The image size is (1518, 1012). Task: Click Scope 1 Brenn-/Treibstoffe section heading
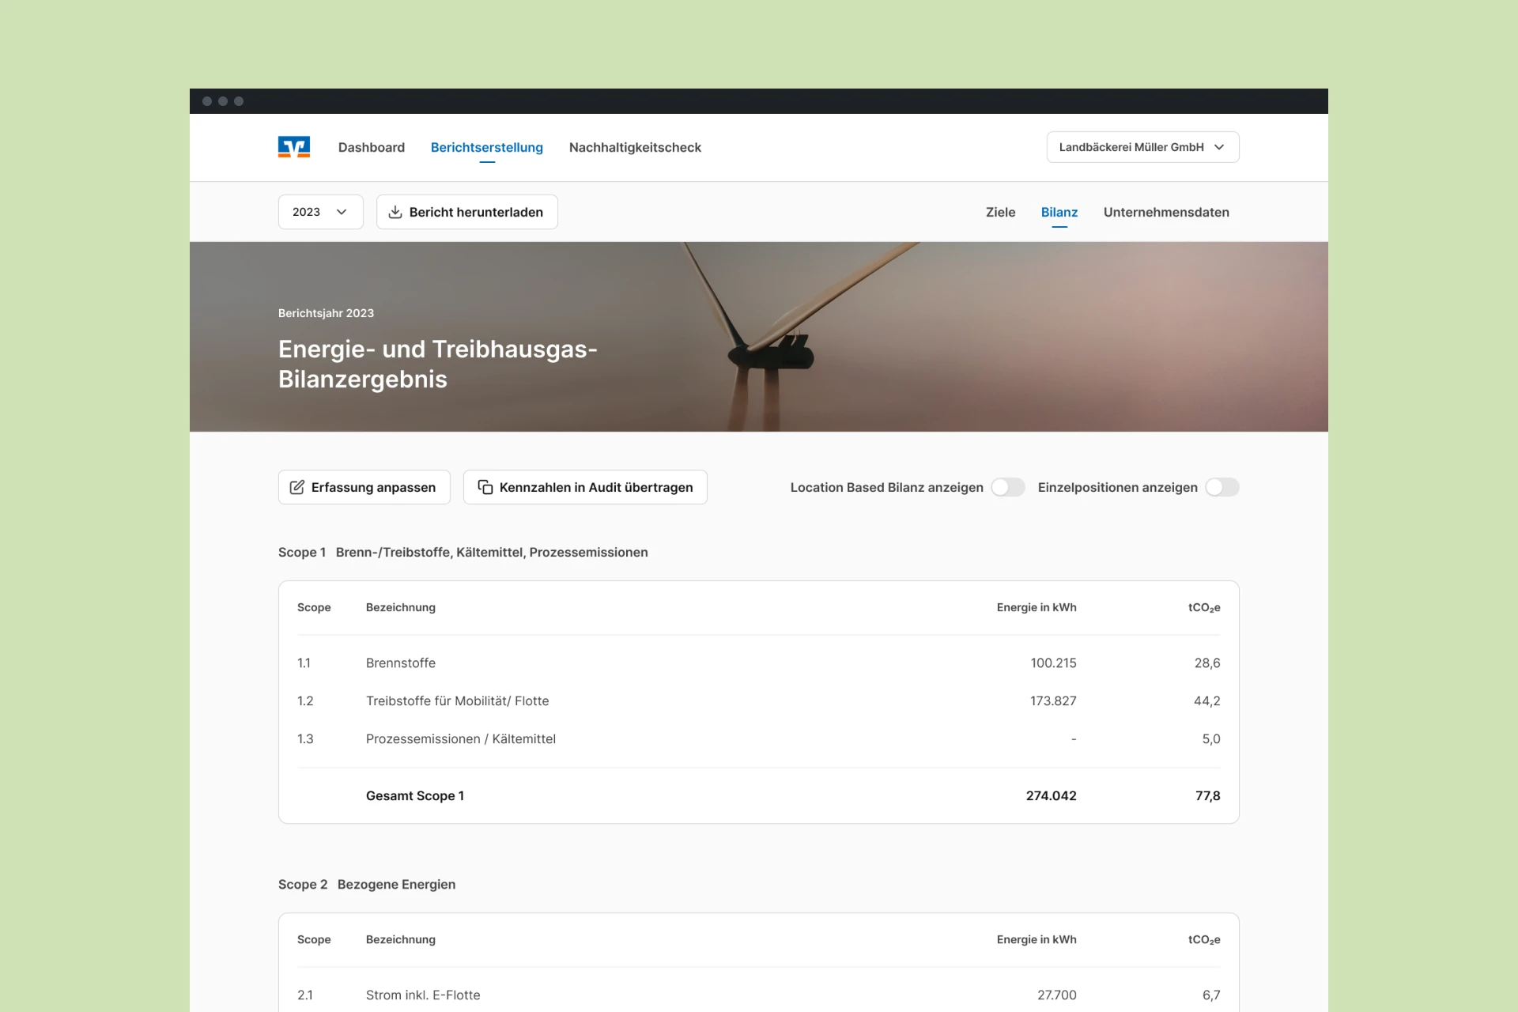(x=463, y=552)
